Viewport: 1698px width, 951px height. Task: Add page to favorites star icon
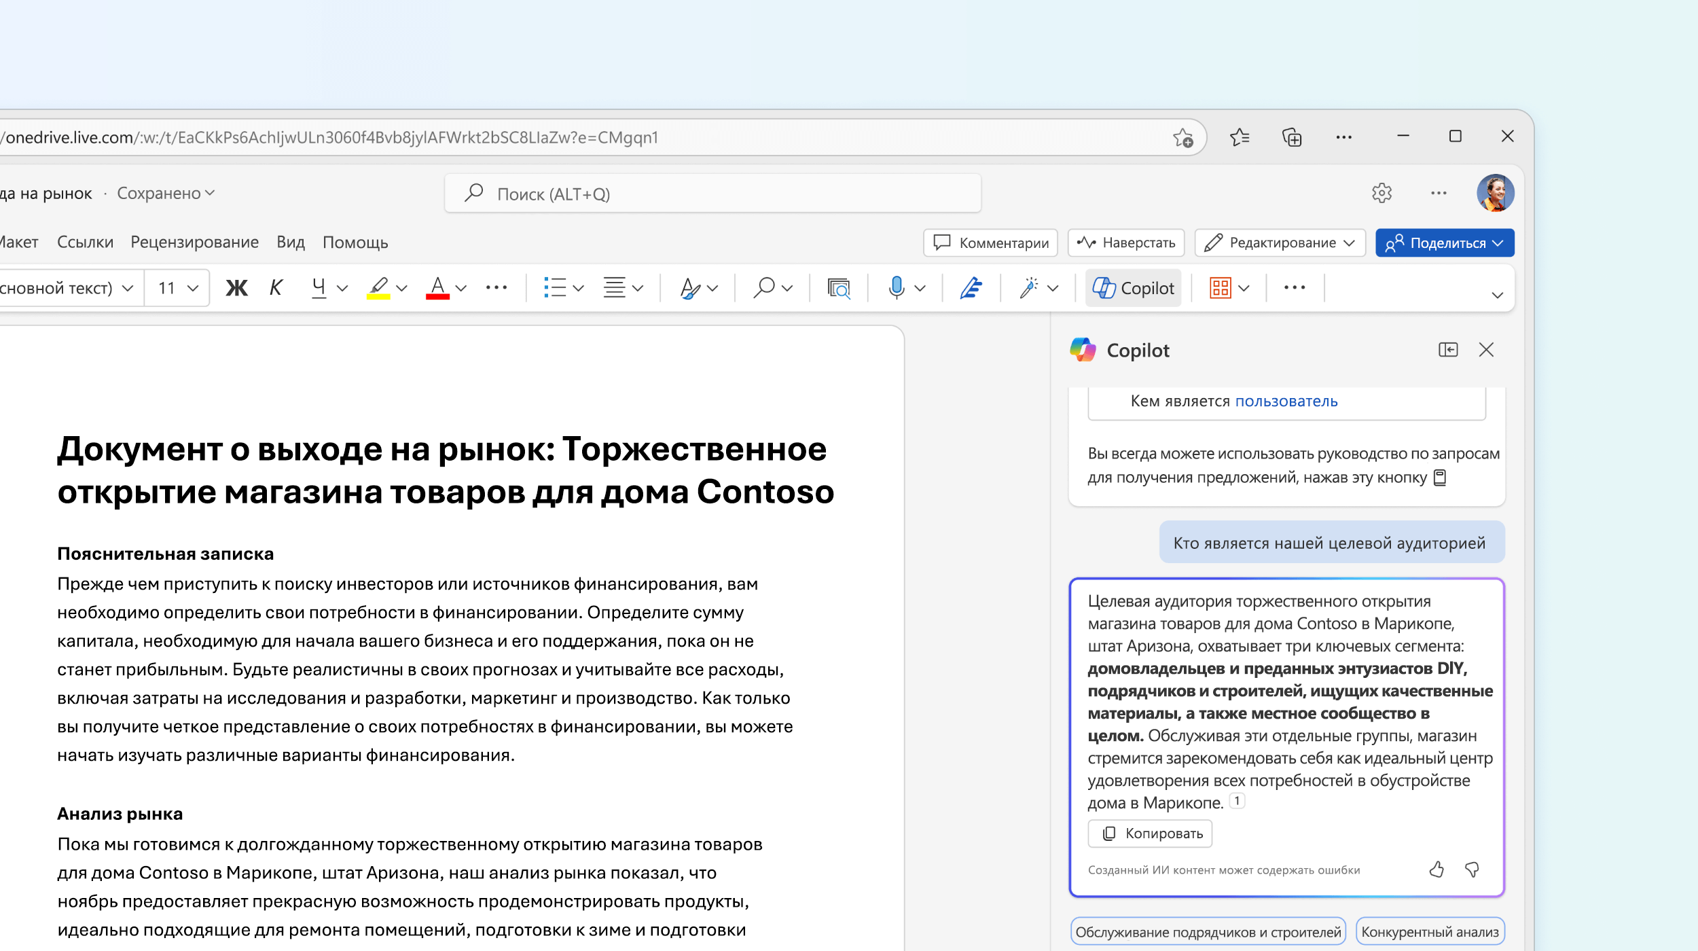coord(1183,137)
